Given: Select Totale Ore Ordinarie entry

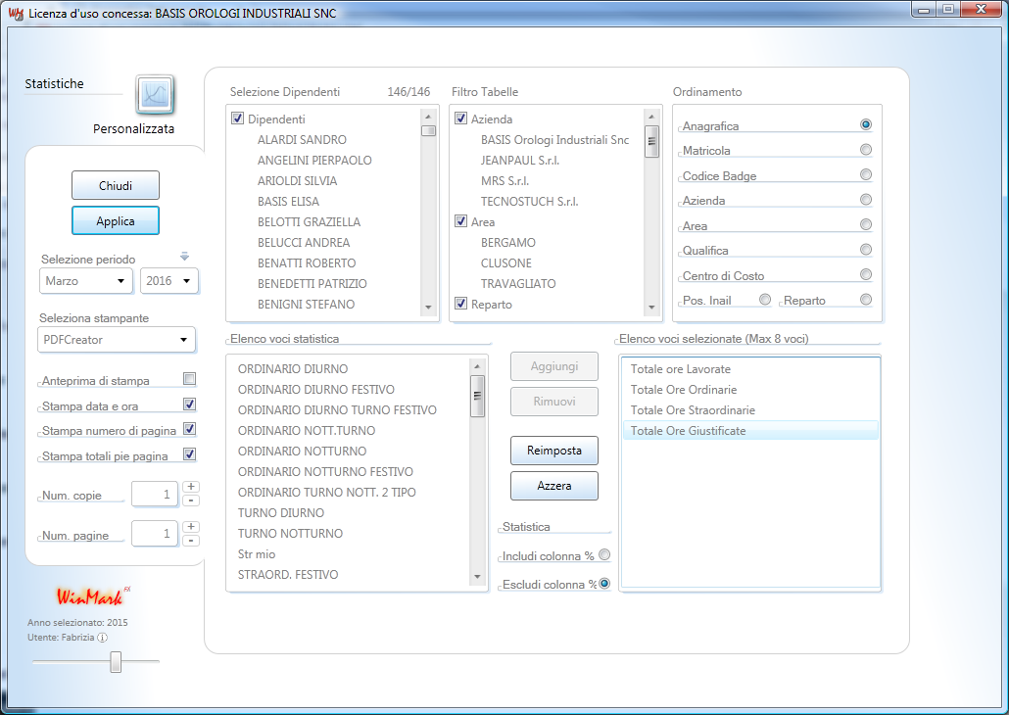Looking at the screenshot, I should click(x=750, y=390).
